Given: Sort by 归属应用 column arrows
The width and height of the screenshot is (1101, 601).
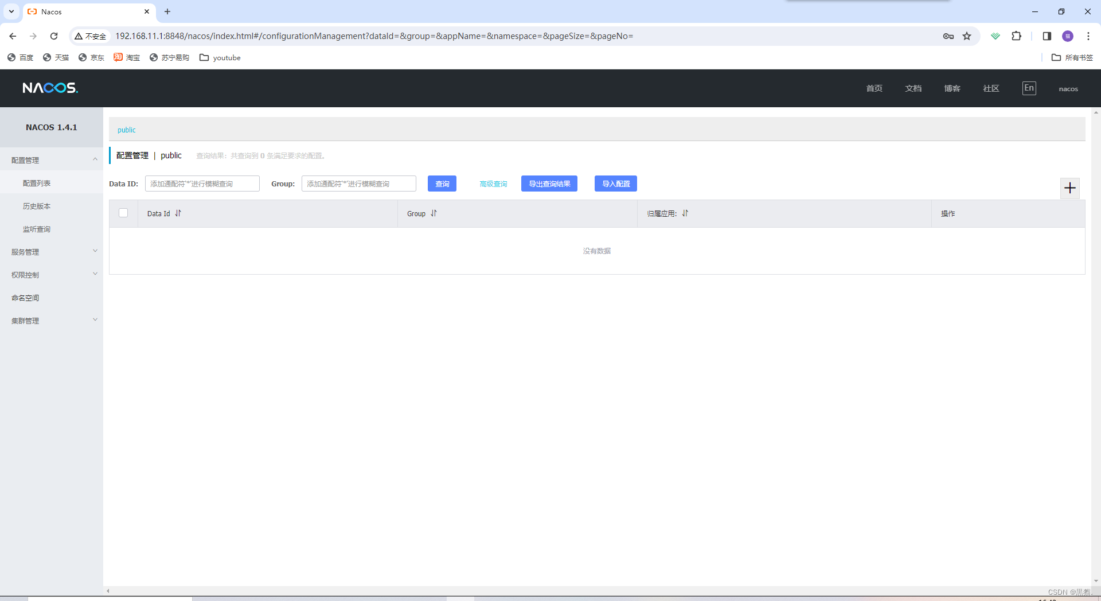Looking at the screenshot, I should tap(685, 213).
